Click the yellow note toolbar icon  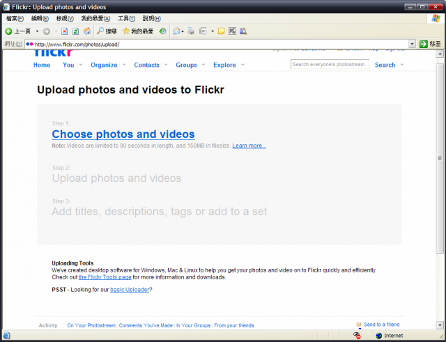[x=221, y=31]
